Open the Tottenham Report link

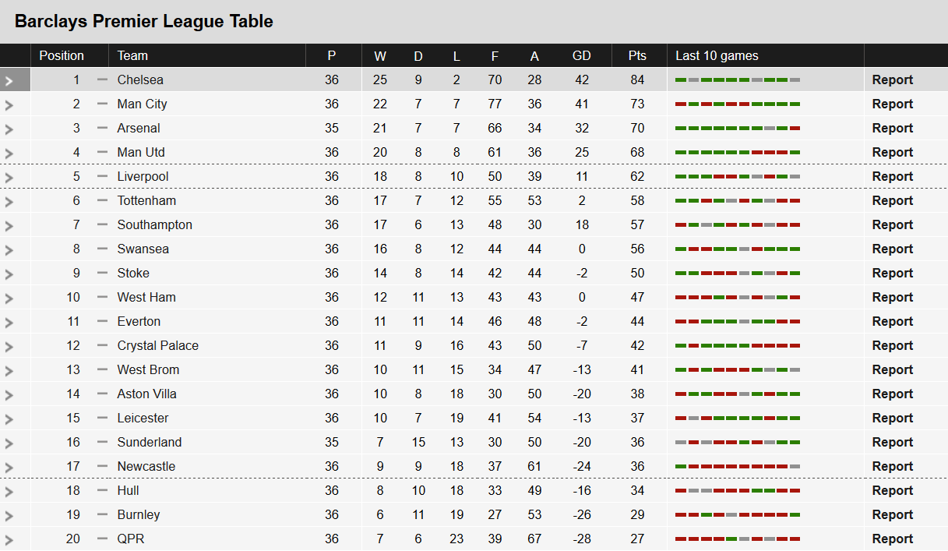tap(893, 200)
